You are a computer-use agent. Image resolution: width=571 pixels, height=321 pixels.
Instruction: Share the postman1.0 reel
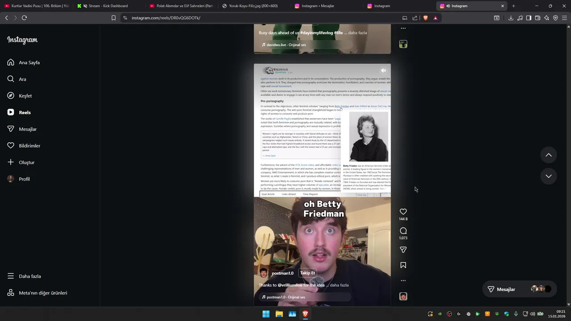pyautogui.click(x=403, y=250)
